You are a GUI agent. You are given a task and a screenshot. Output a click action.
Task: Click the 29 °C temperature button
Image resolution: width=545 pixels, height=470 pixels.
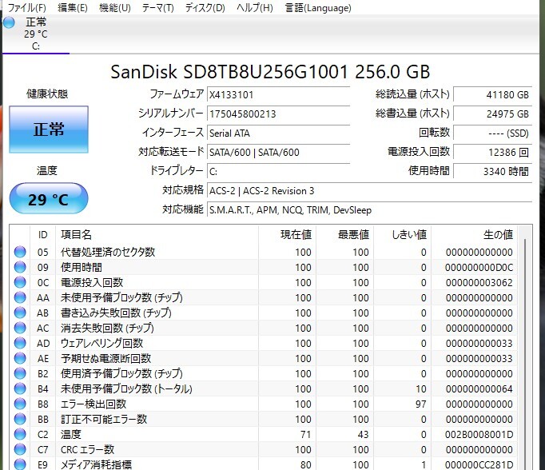48,199
